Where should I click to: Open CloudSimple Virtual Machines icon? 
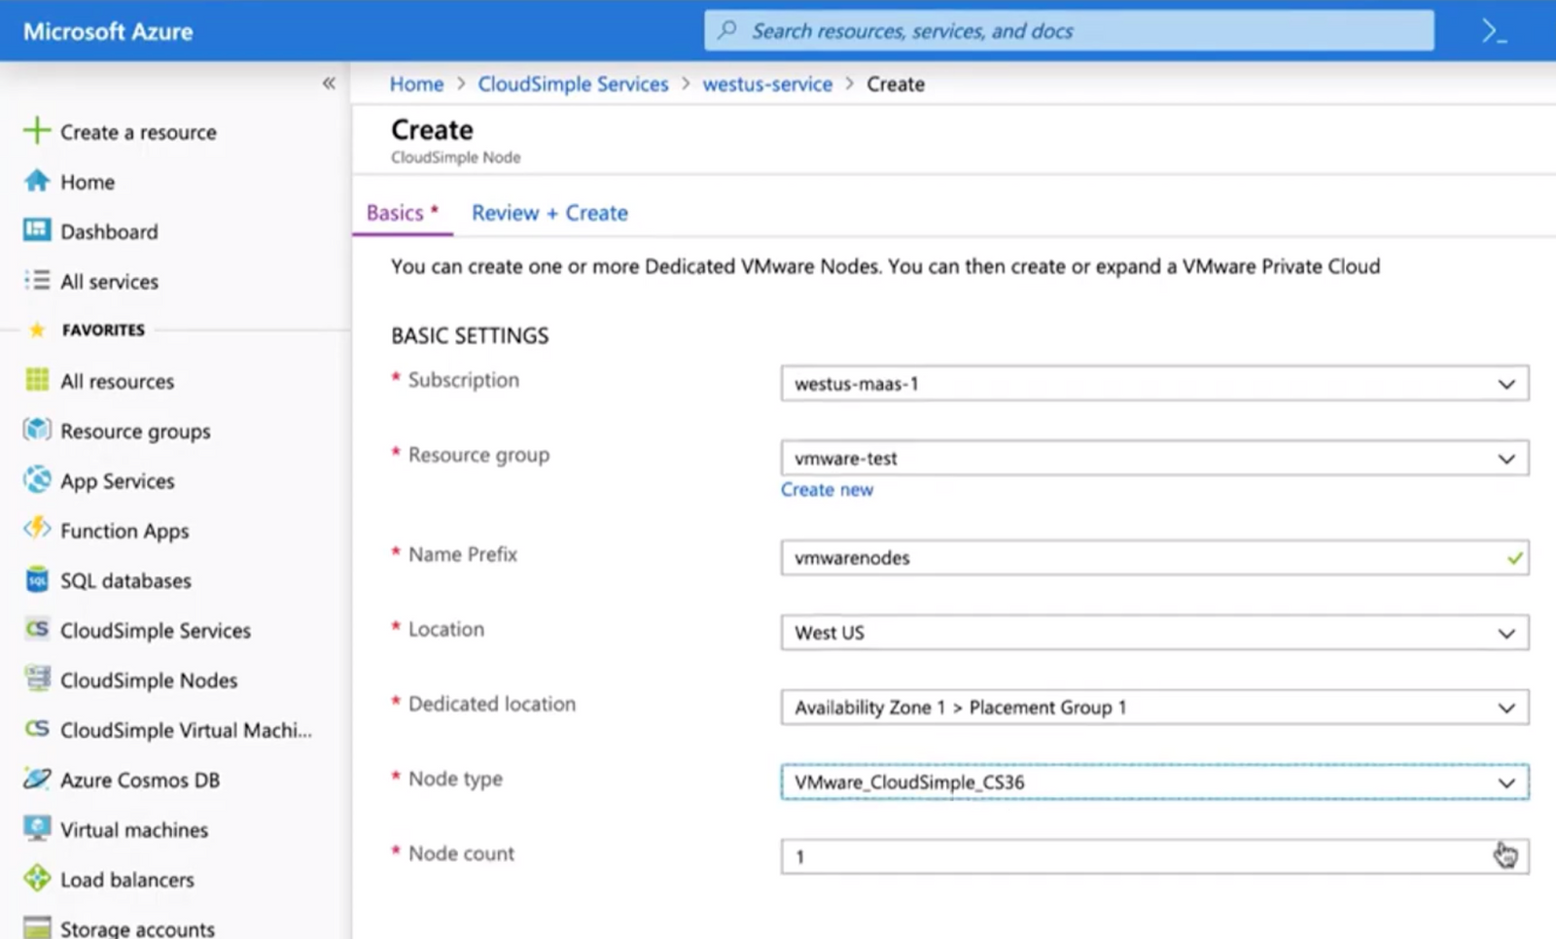click(37, 728)
